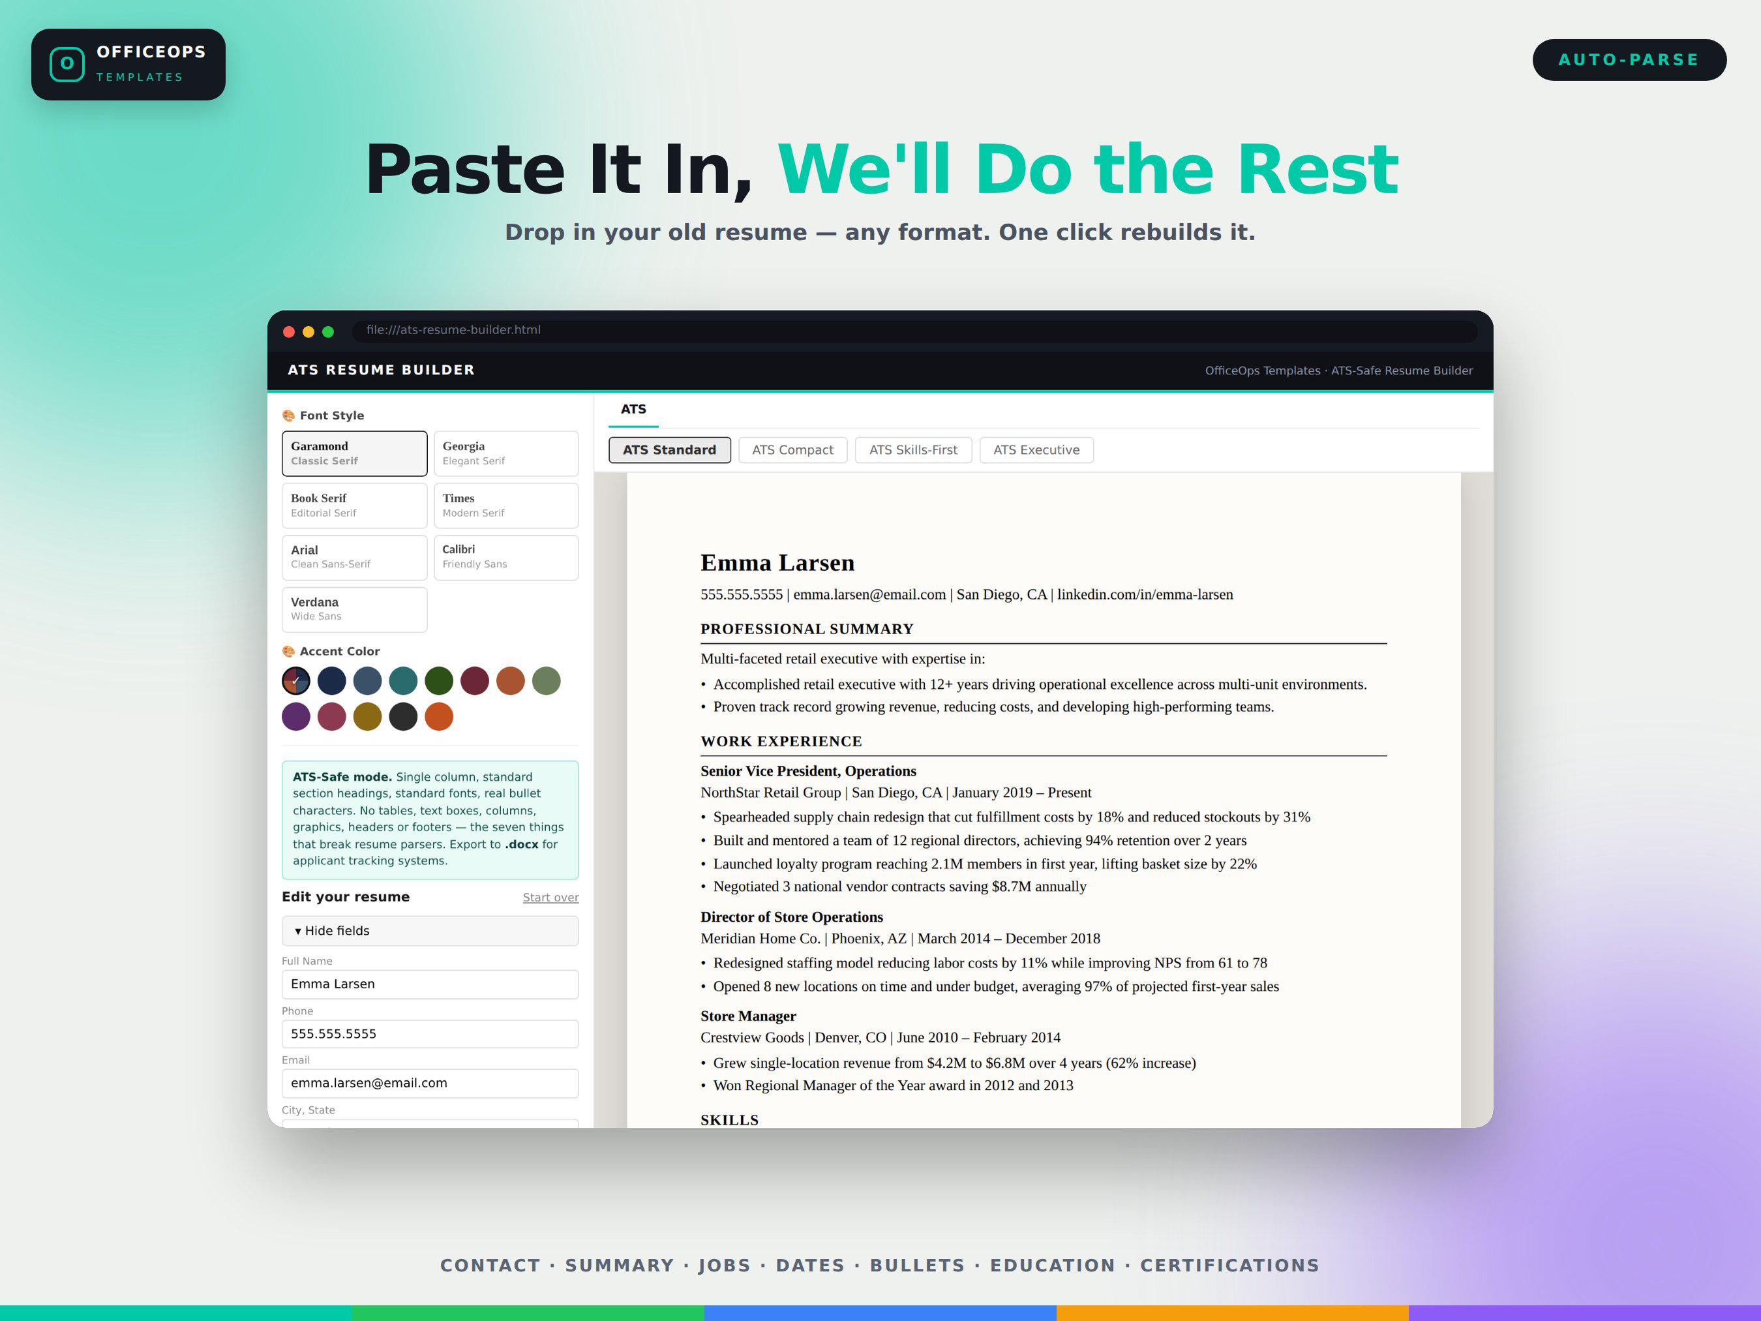Click the Emma Larsen resume heading
Screen dimensions: 1761x1321
coord(777,563)
